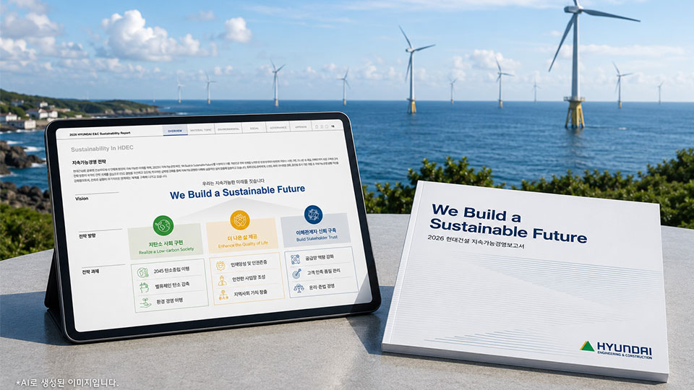Click the green globe low-carbon circle icon
This screenshot has width=694, height=390.
coord(163,225)
